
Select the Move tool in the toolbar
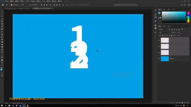2,11
